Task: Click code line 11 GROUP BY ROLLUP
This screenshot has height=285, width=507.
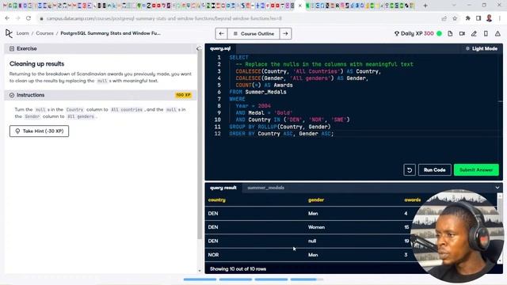Action: click(280, 127)
